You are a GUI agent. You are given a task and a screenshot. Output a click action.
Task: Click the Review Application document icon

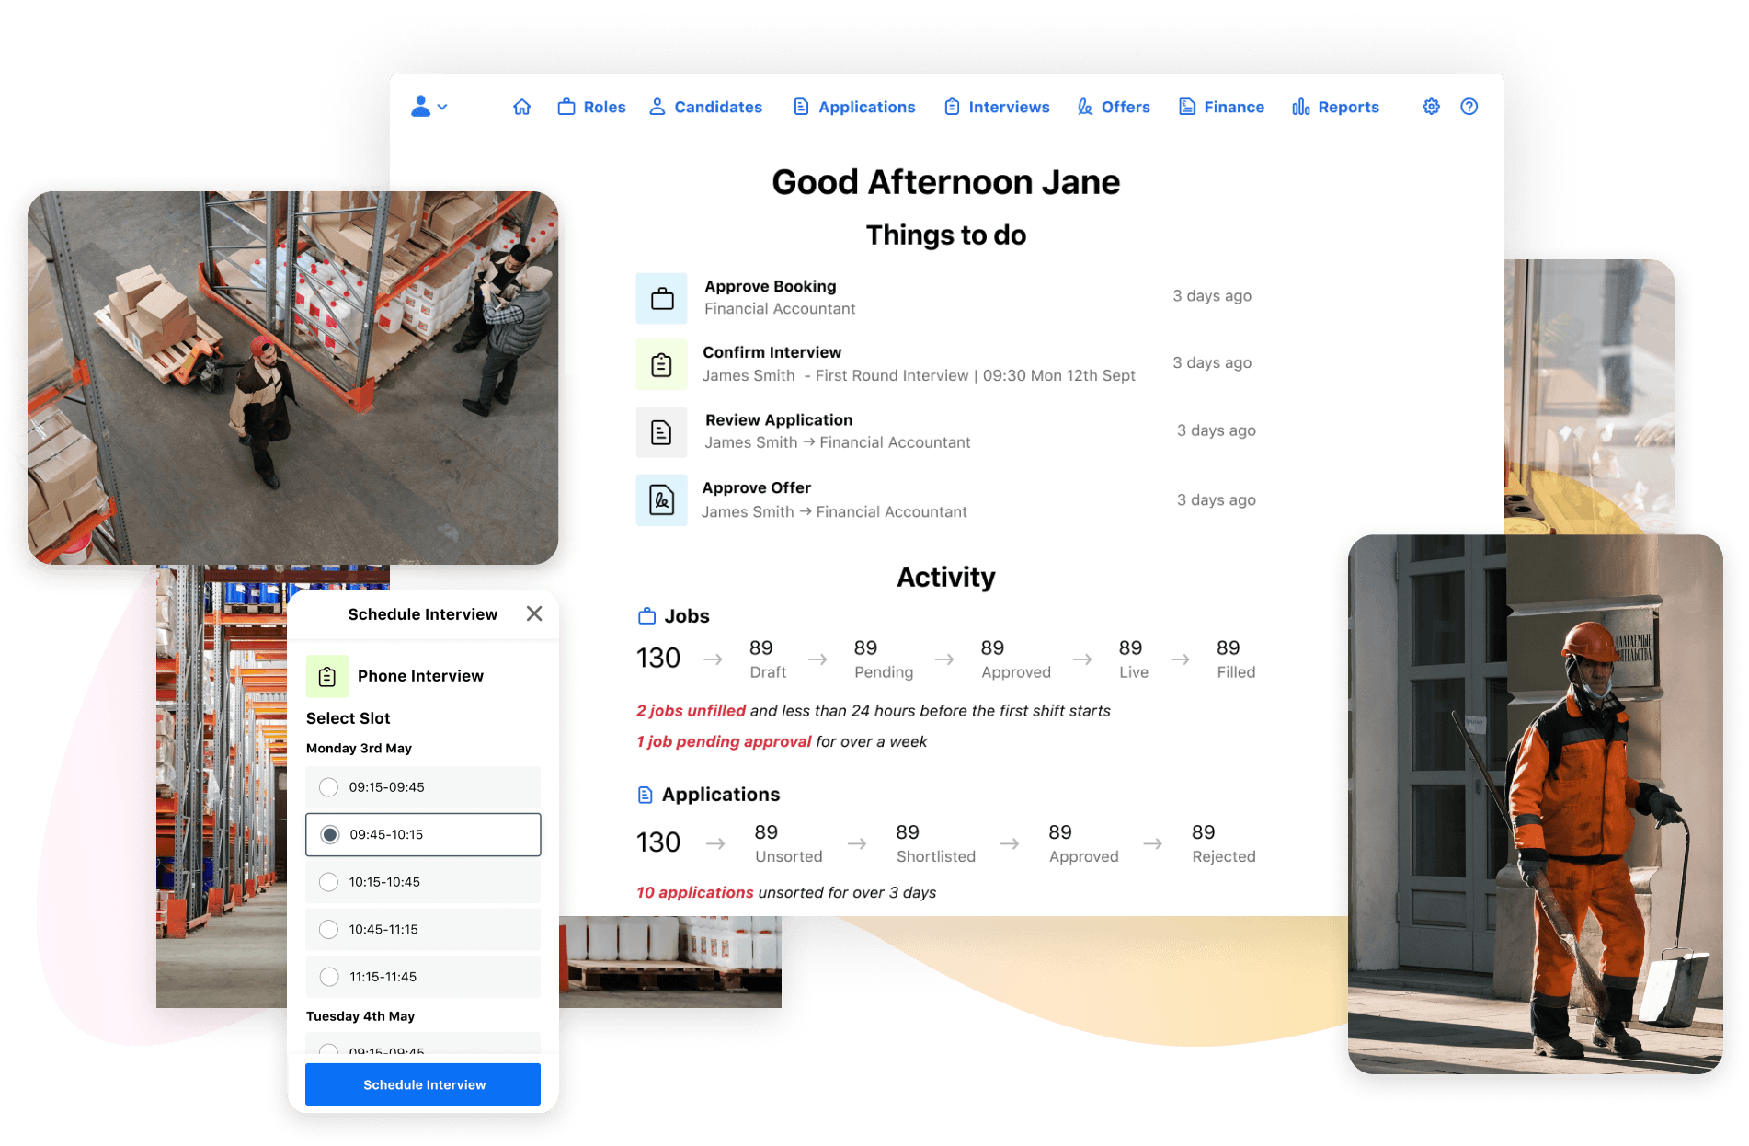click(x=661, y=432)
